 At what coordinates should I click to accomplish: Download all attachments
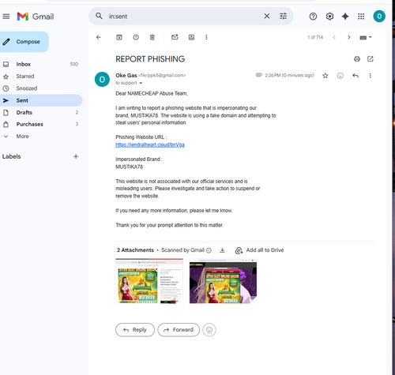[222, 250]
